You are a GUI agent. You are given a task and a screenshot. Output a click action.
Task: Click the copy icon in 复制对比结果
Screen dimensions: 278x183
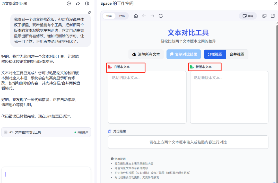[171, 54]
